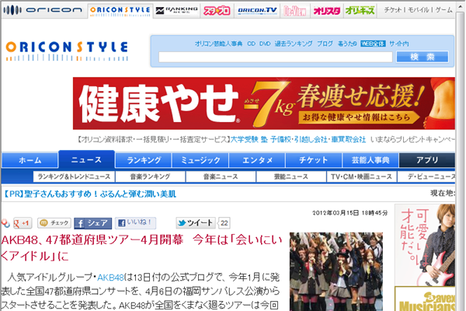Image resolution: width=466 pixels, height=311 pixels.
Task: Open the AKB48 concert photo thumbnail
Action: click(x=336, y=271)
